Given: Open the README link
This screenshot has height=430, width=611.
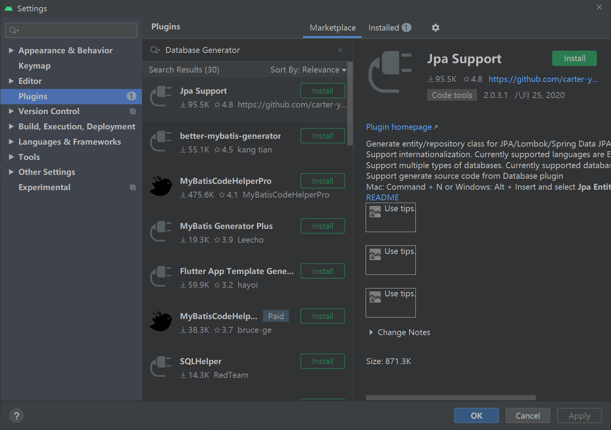Looking at the screenshot, I should point(382,197).
